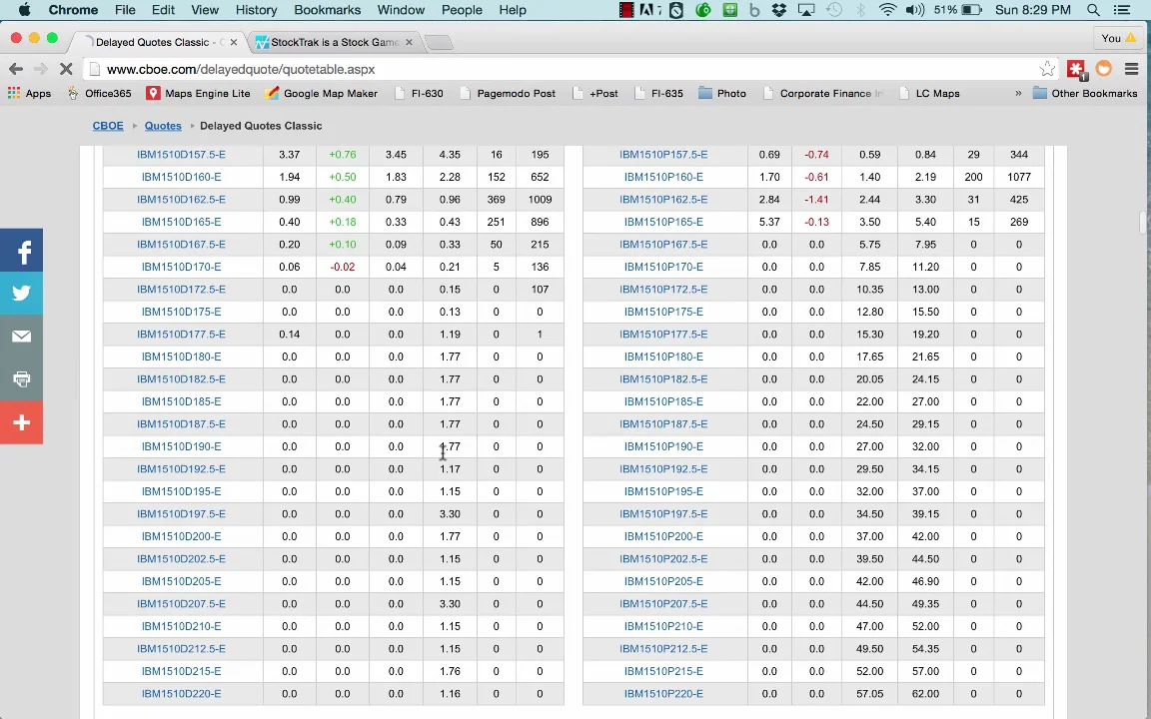Open the People menu
Screen dimensions: 1151x719
coord(462,10)
